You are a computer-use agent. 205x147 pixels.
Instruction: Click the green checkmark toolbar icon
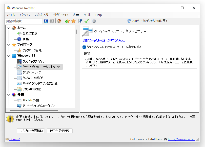pyautogui.click(x=87, y=21)
